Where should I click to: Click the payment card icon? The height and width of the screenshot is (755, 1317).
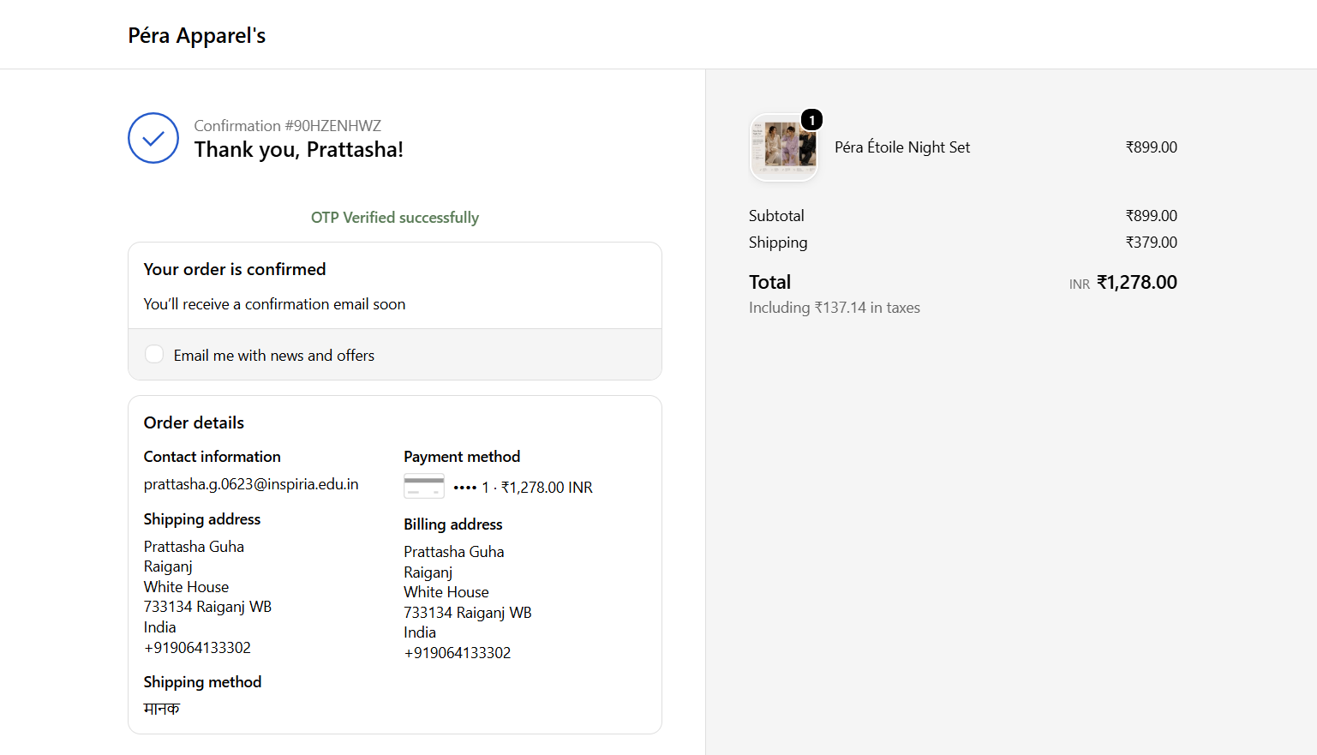click(x=424, y=487)
